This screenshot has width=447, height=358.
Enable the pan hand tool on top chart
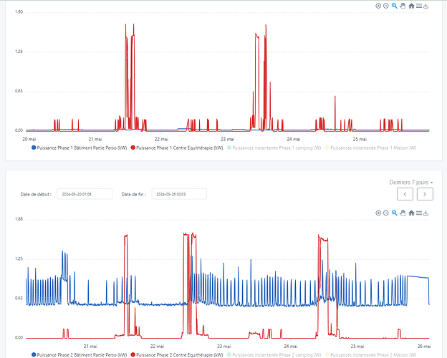point(403,6)
